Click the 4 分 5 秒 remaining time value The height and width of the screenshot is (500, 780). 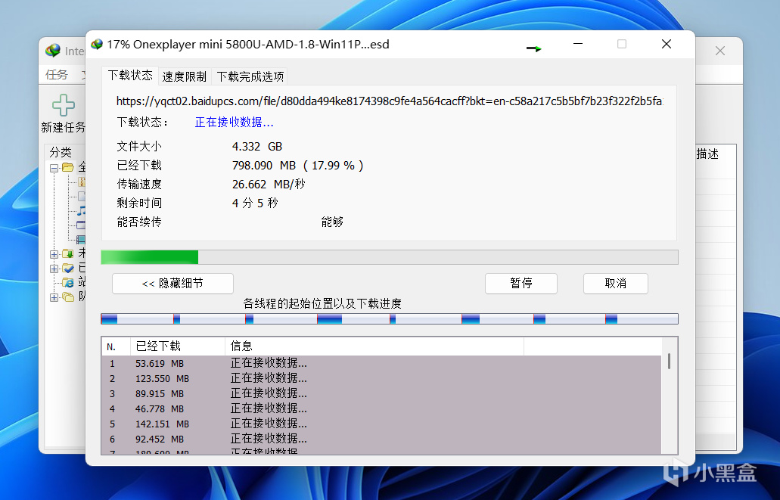point(255,203)
